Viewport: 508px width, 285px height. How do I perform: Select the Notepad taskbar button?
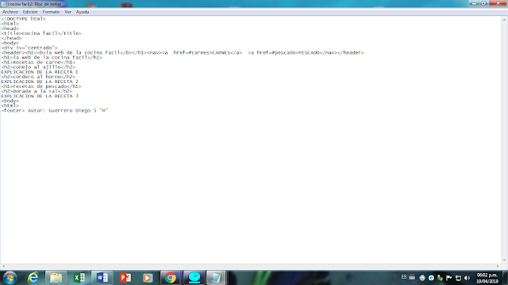point(216,278)
